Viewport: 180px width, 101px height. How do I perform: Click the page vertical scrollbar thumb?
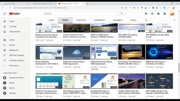click(x=179, y=68)
